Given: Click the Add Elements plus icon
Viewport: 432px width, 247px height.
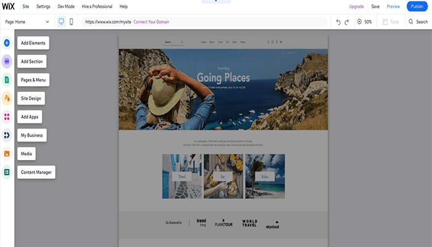Looking at the screenshot, I should coord(7,43).
